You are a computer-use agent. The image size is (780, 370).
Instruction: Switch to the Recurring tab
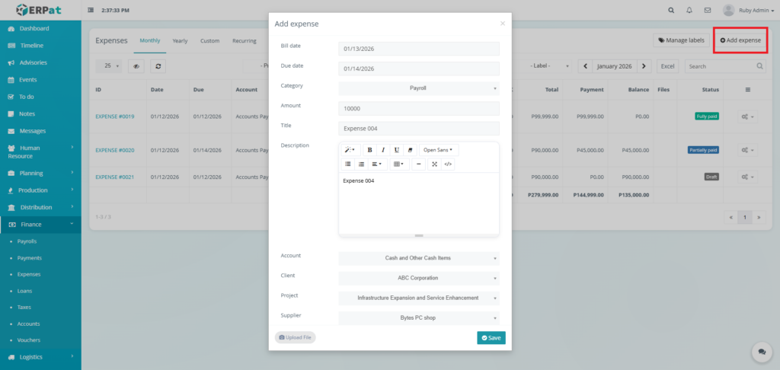[x=245, y=41]
